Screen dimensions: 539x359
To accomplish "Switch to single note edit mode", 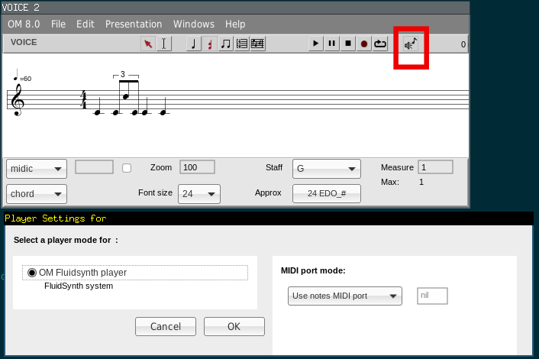I will coord(194,44).
